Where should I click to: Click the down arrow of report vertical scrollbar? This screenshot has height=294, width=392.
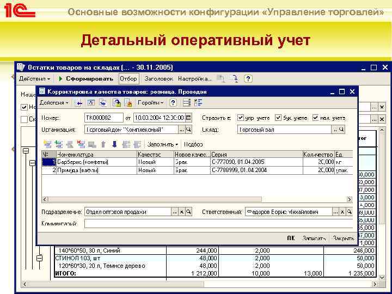point(382,277)
